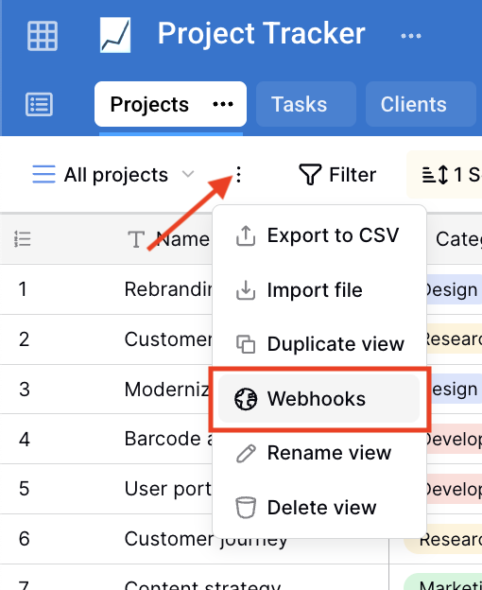482x590 pixels.
Task: Click the row number column header icon
Action: [x=23, y=239]
